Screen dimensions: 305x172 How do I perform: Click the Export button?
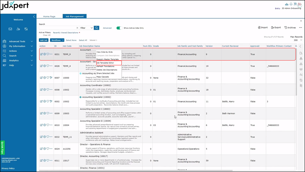pos(276,27)
